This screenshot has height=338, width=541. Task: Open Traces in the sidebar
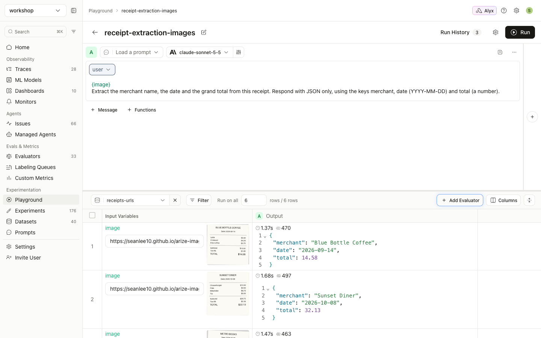tap(41, 69)
